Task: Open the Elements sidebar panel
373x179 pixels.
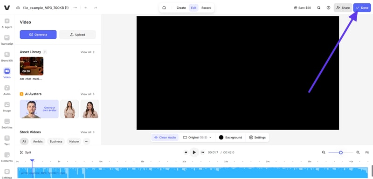Action: pos(7,157)
